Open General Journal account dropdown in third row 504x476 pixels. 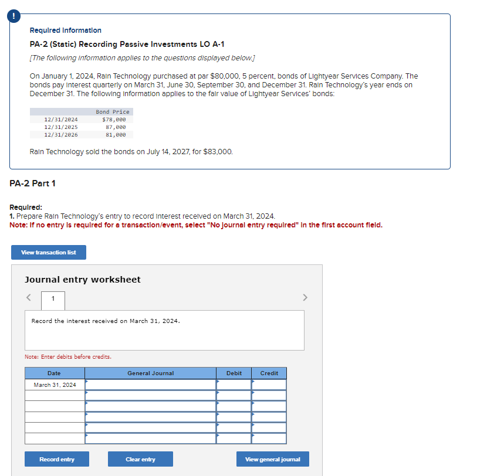pos(150,406)
